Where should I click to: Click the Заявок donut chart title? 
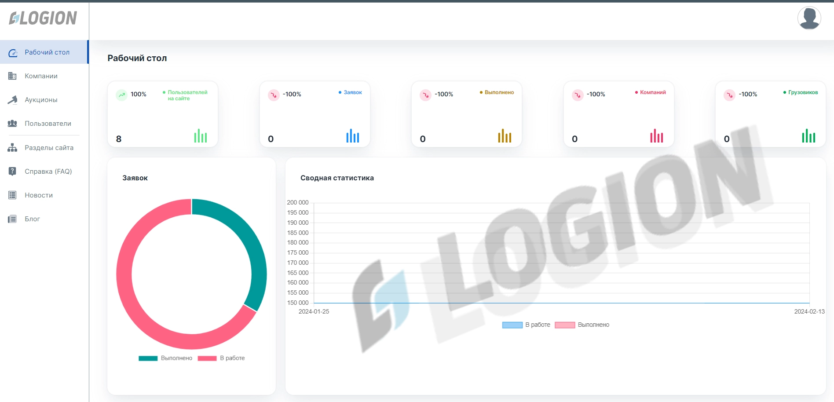135,178
